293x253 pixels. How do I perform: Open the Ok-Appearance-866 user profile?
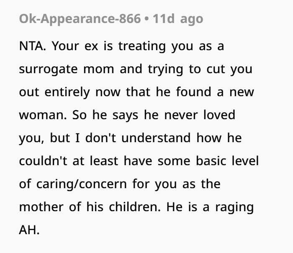click(x=80, y=19)
